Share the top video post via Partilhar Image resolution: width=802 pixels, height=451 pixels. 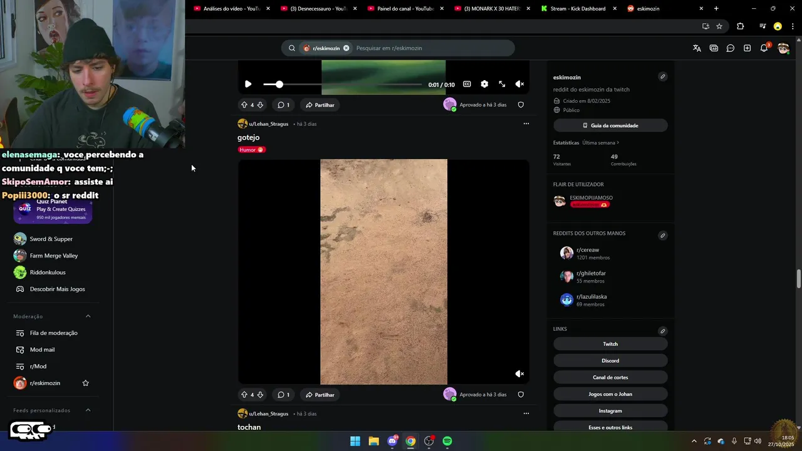point(320,105)
